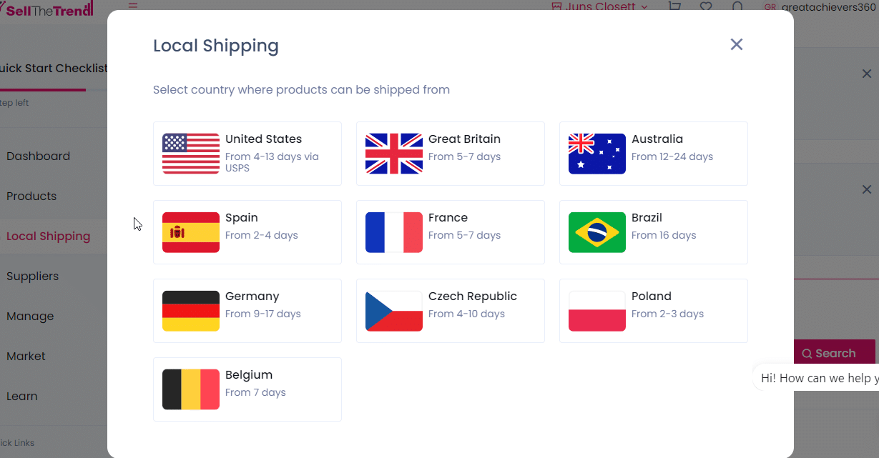Select the France flag icon

(394, 232)
